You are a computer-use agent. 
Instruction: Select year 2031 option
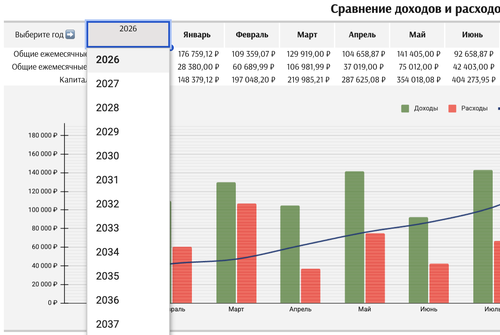click(128, 180)
